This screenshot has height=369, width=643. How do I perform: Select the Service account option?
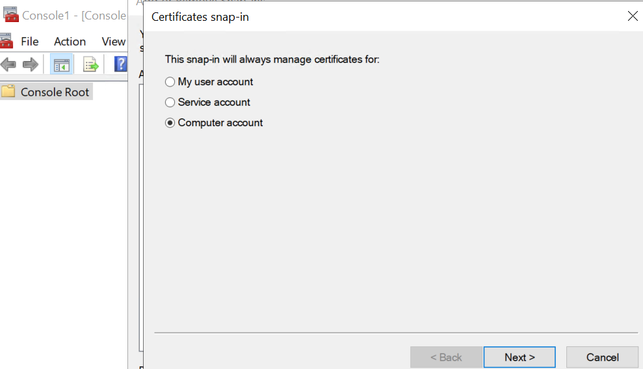(170, 103)
